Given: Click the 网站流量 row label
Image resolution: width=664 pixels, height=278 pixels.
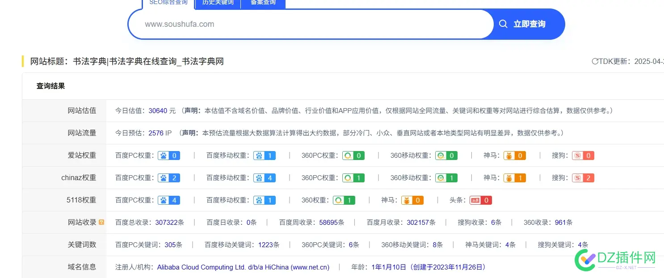Looking at the screenshot, I should pyautogui.click(x=82, y=133).
